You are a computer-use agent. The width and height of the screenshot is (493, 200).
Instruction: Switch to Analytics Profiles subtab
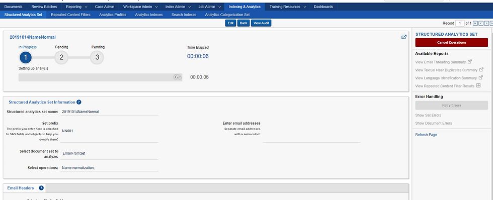coord(113,15)
